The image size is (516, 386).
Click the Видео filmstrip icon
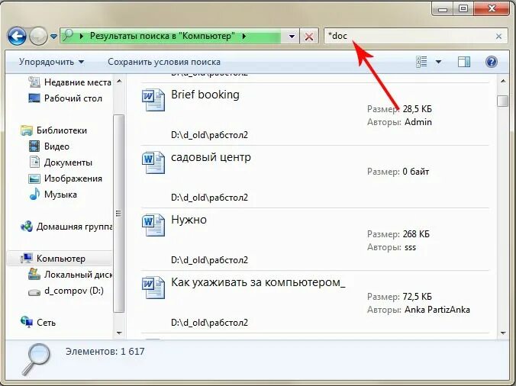tap(34, 146)
